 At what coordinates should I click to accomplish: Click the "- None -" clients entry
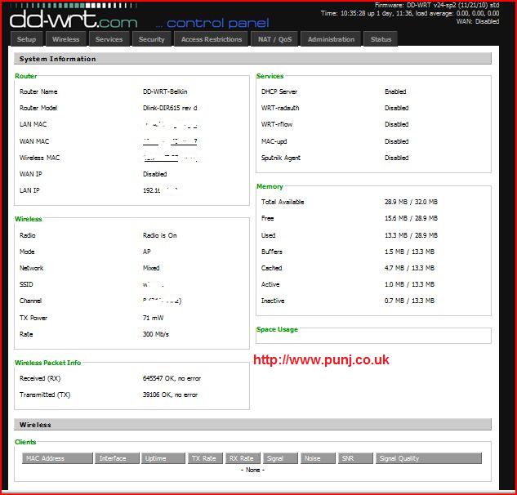pyautogui.click(x=252, y=470)
